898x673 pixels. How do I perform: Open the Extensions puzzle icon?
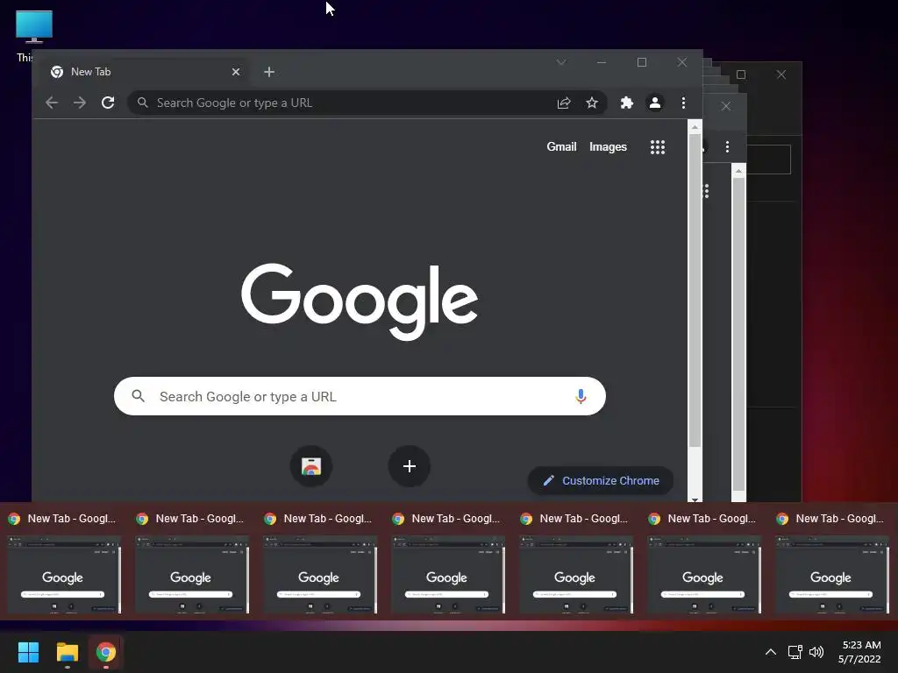point(626,103)
